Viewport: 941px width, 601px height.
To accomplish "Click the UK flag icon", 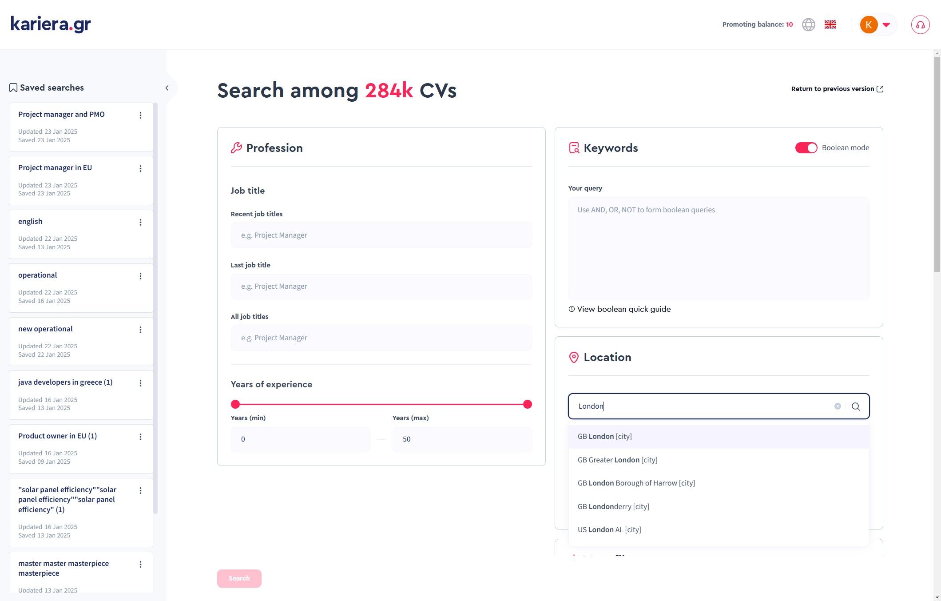I will pyautogui.click(x=830, y=24).
